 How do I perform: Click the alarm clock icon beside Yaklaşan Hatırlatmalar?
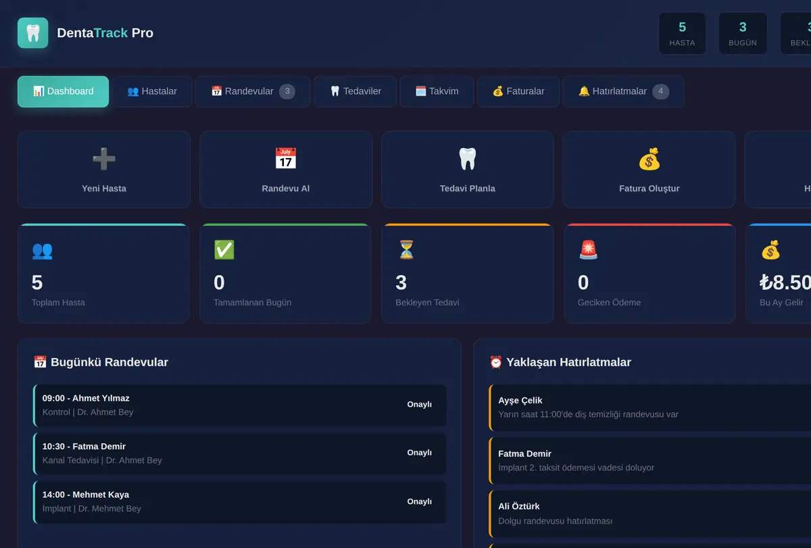coord(496,362)
